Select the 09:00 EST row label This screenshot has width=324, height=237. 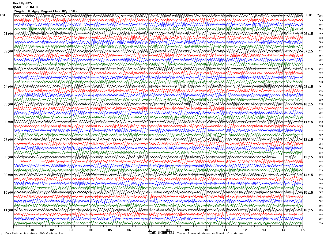[8, 175]
